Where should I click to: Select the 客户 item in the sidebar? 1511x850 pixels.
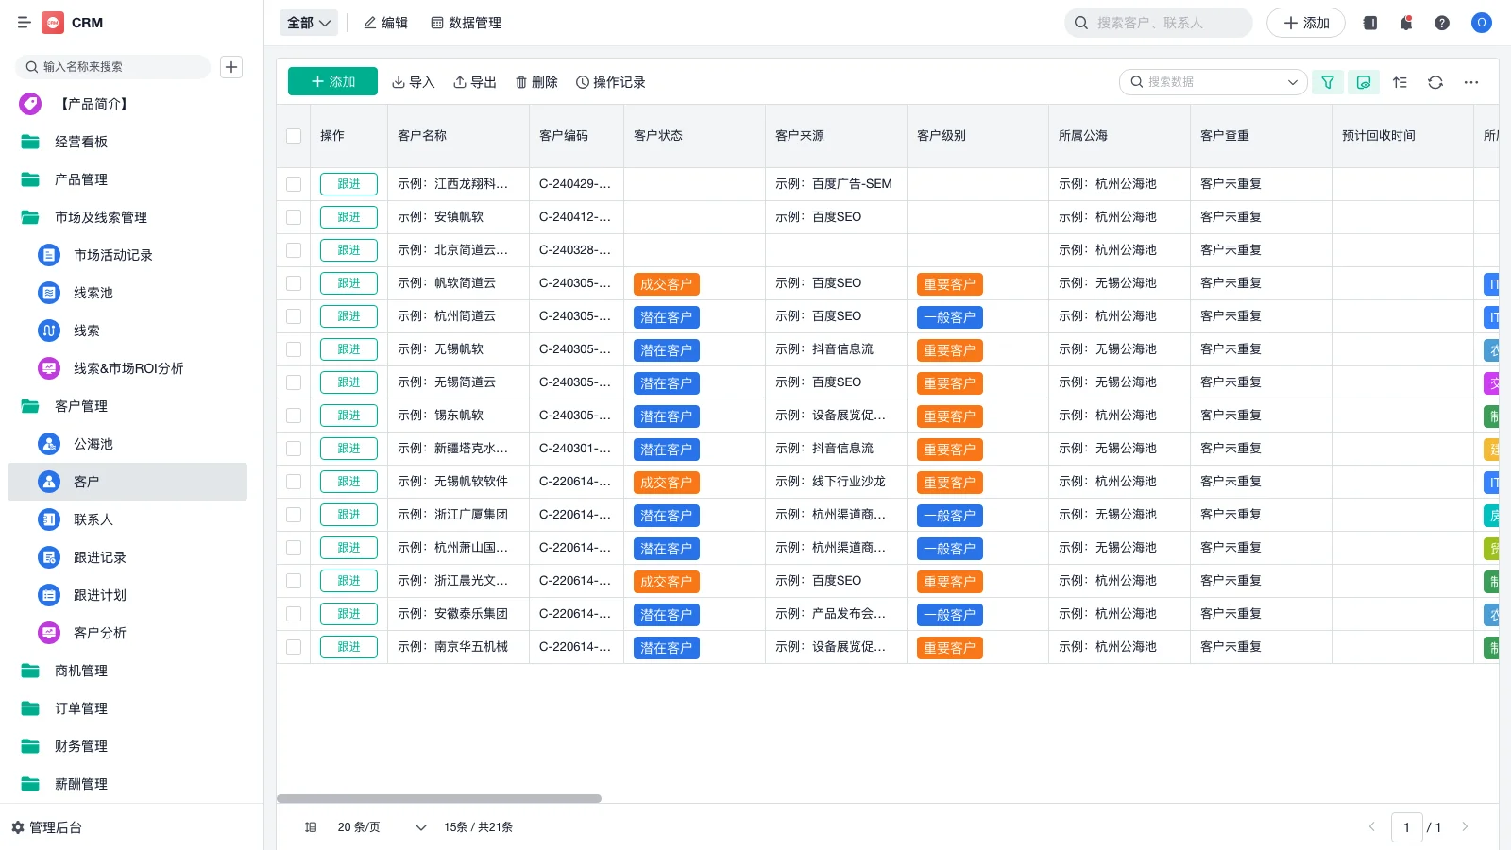tap(127, 482)
